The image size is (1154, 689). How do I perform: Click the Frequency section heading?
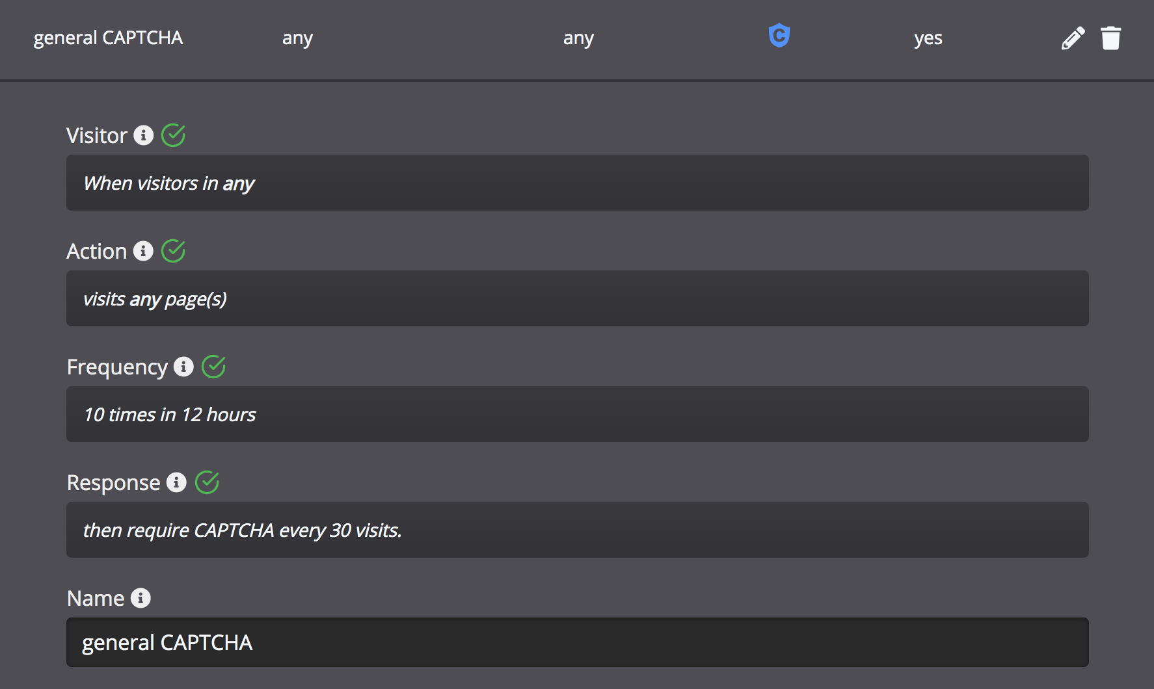tap(117, 367)
